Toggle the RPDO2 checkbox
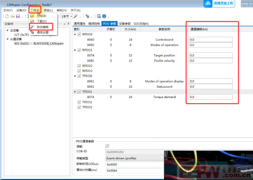 click(x=79, y=66)
